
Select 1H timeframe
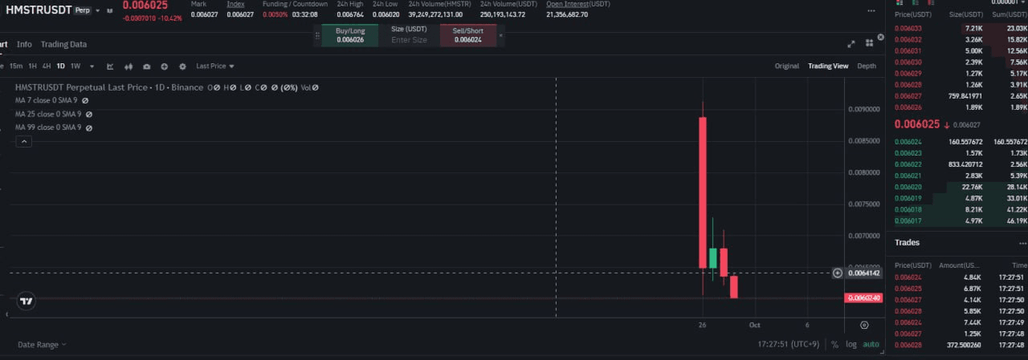click(32, 66)
